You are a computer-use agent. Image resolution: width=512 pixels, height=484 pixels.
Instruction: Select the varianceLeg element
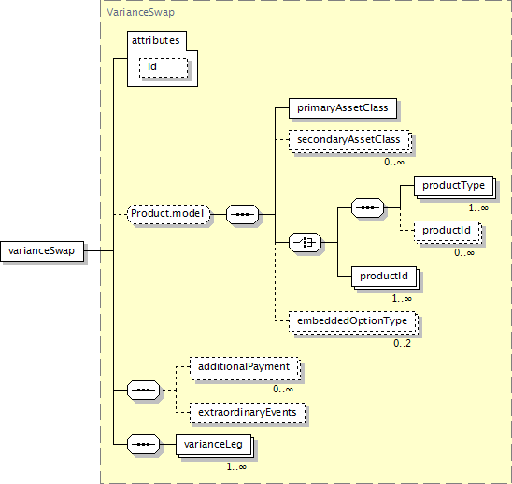pos(213,445)
